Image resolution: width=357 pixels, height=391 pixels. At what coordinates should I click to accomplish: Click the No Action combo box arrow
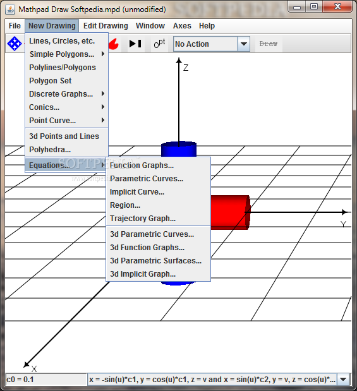coord(244,44)
